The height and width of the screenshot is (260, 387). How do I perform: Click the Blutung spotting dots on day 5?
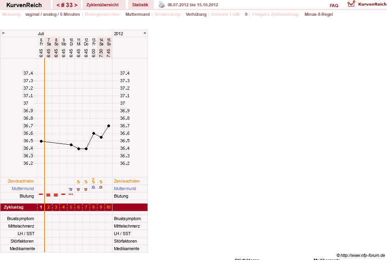(x=71, y=194)
